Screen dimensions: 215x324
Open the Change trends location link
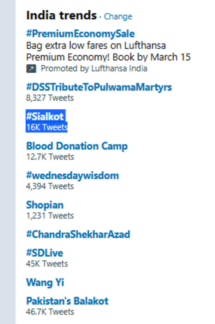pos(118,16)
